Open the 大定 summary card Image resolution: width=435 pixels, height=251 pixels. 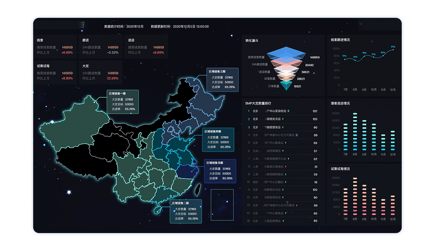pos(100,72)
